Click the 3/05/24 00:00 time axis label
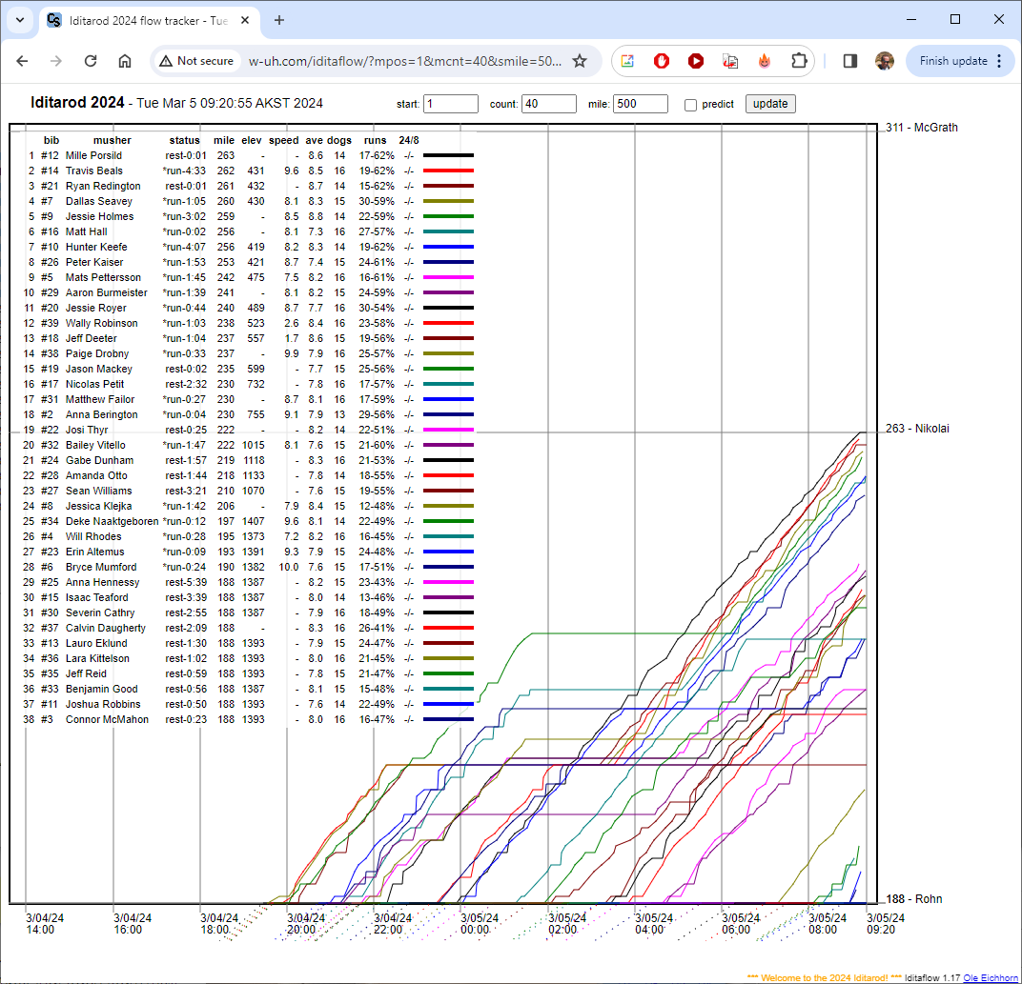The image size is (1022, 984). pyautogui.click(x=479, y=923)
